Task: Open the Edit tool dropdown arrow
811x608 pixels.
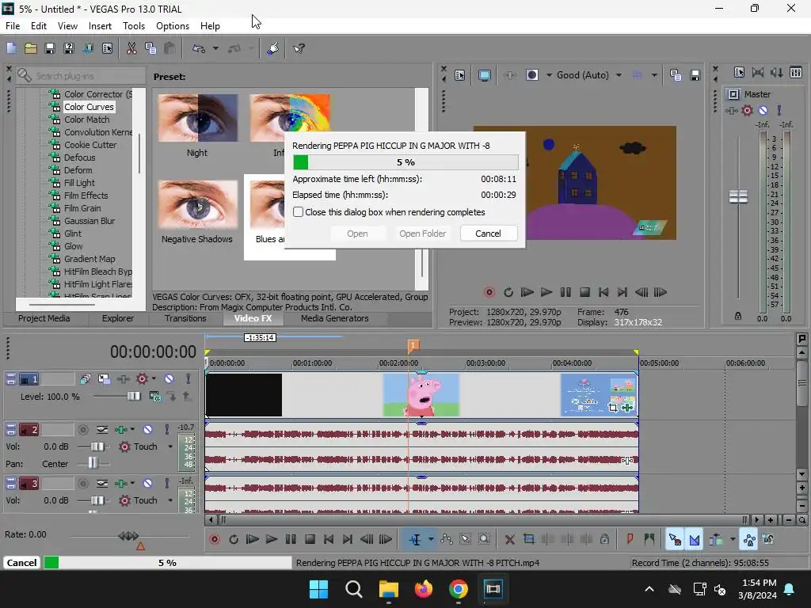Action: click(x=431, y=540)
